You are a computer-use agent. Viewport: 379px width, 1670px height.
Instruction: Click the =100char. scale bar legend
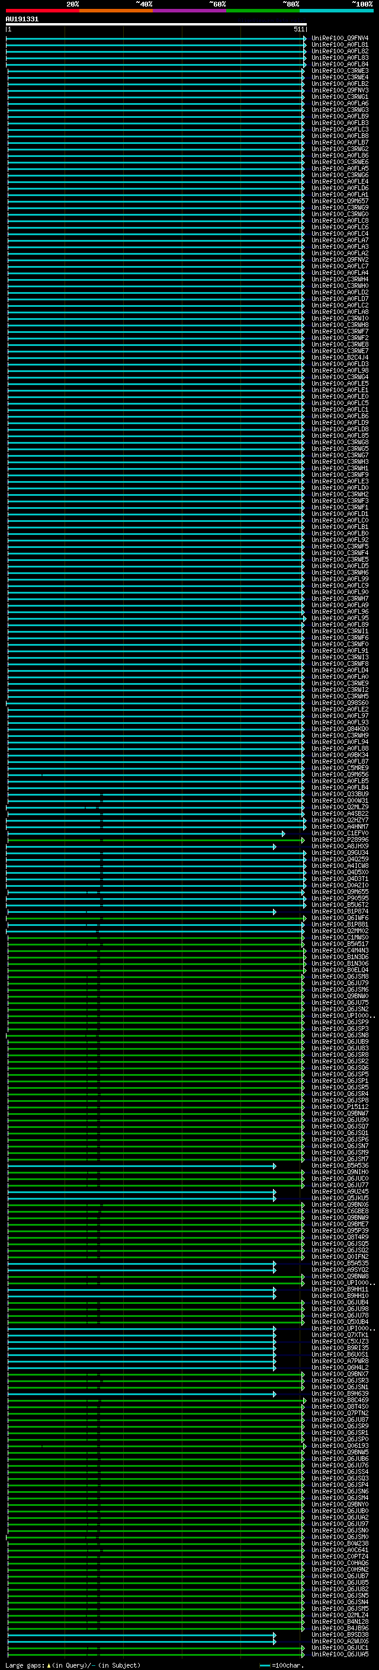(x=282, y=1665)
